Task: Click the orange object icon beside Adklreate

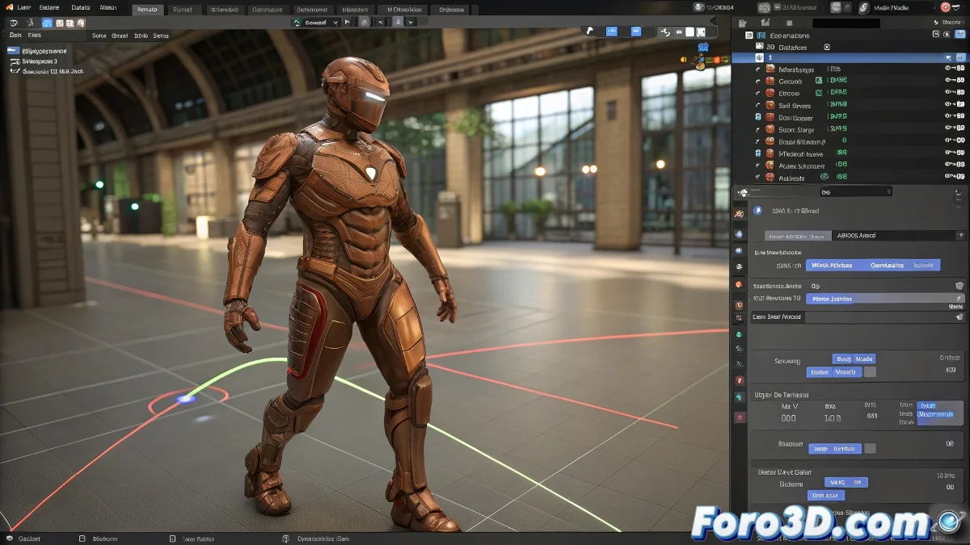Action: (769, 178)
